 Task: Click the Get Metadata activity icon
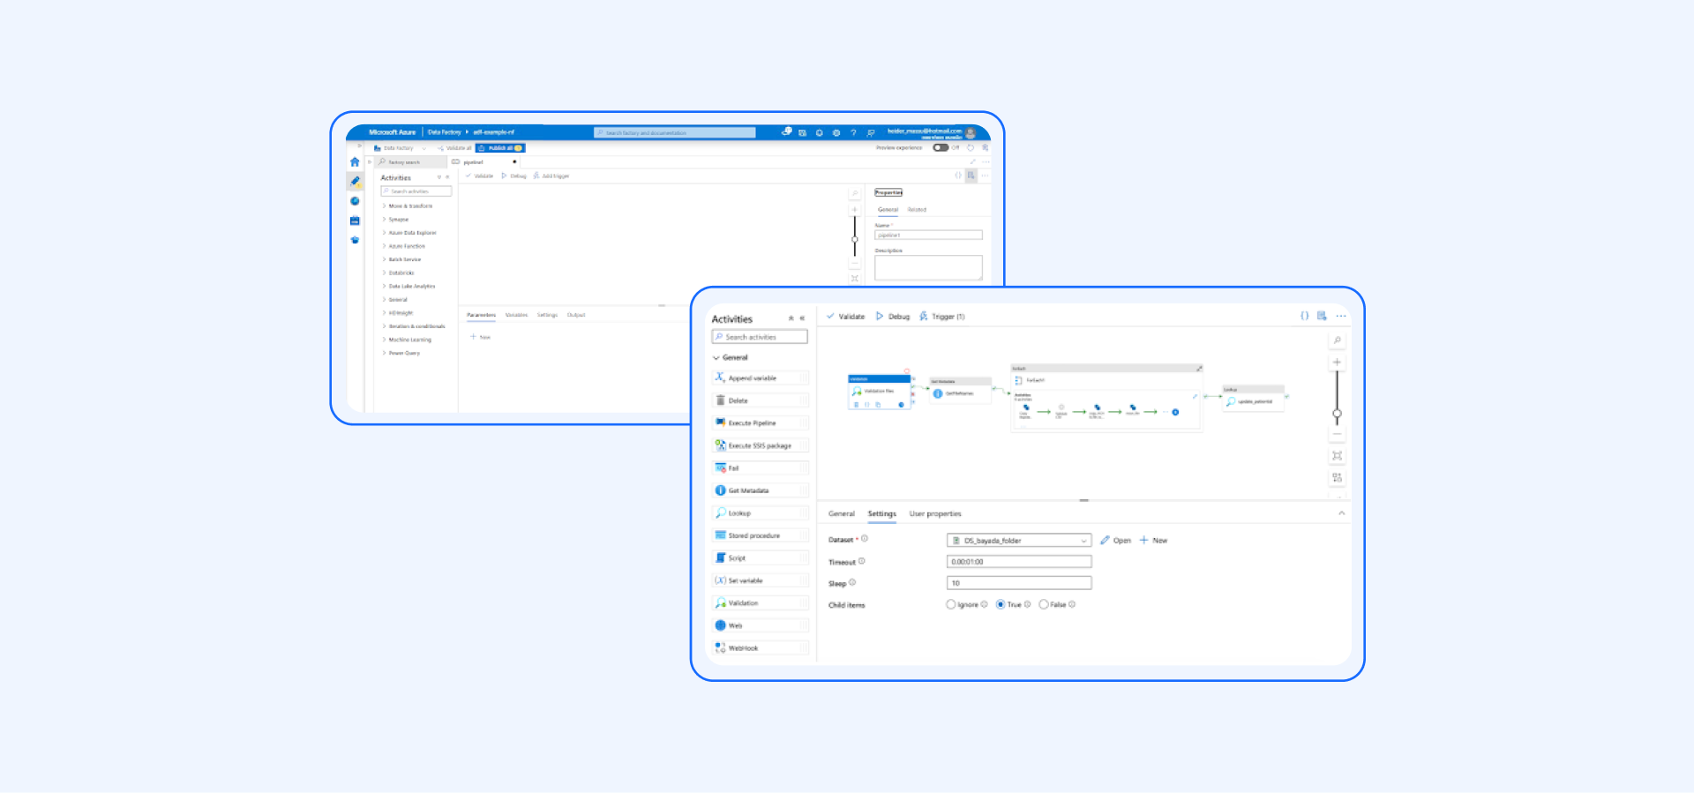(x=720, y=490)
